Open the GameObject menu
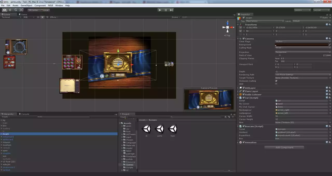Image resolution: width=332 pixels, height=176 pixels. [x=26, y=5]
